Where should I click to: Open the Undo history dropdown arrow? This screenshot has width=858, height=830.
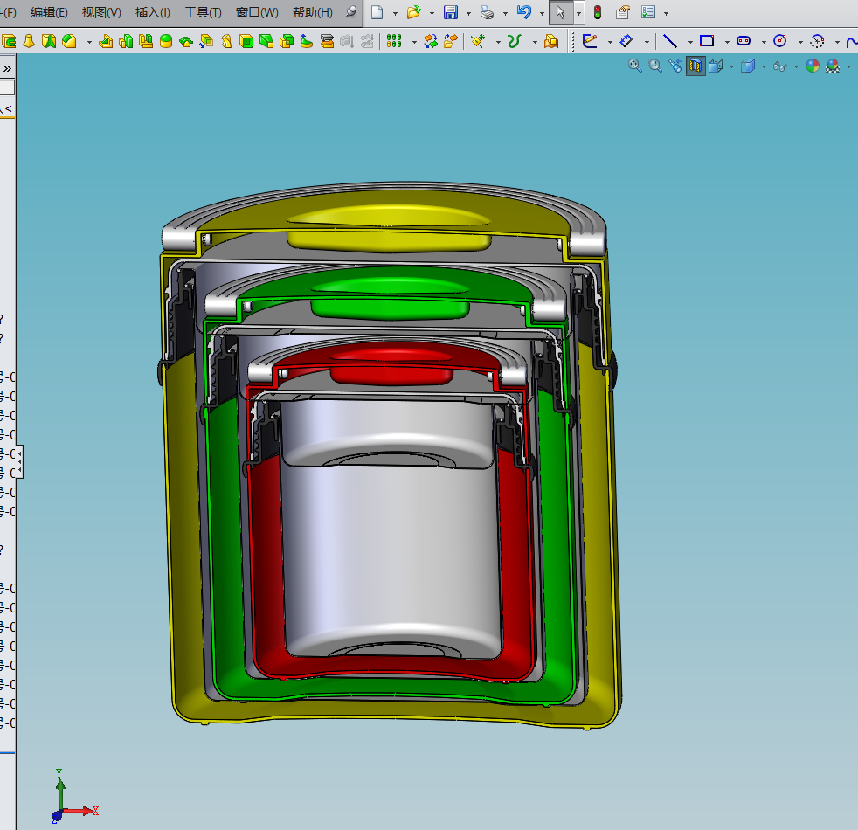tap(542, 13)
